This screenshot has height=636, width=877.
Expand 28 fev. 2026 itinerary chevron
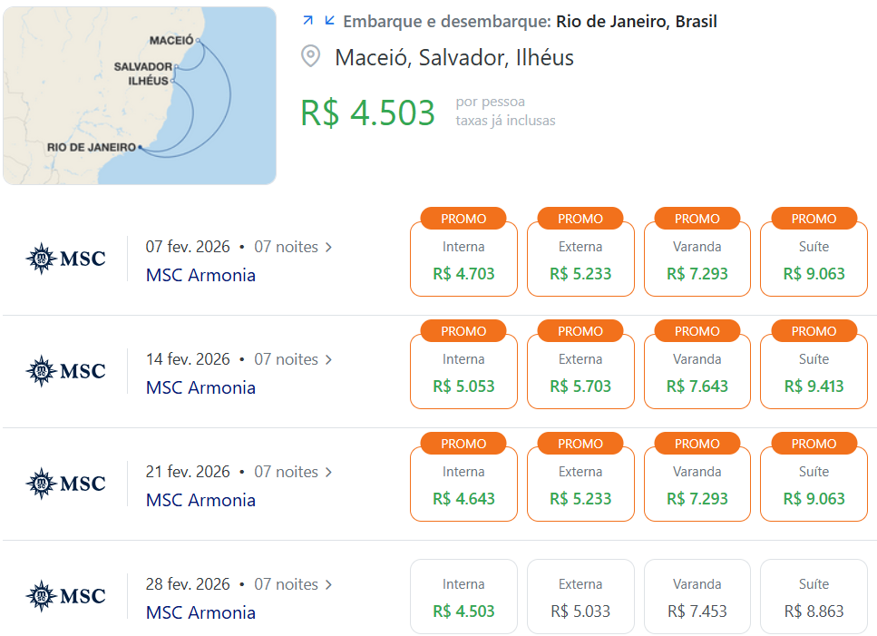[328, 584]
